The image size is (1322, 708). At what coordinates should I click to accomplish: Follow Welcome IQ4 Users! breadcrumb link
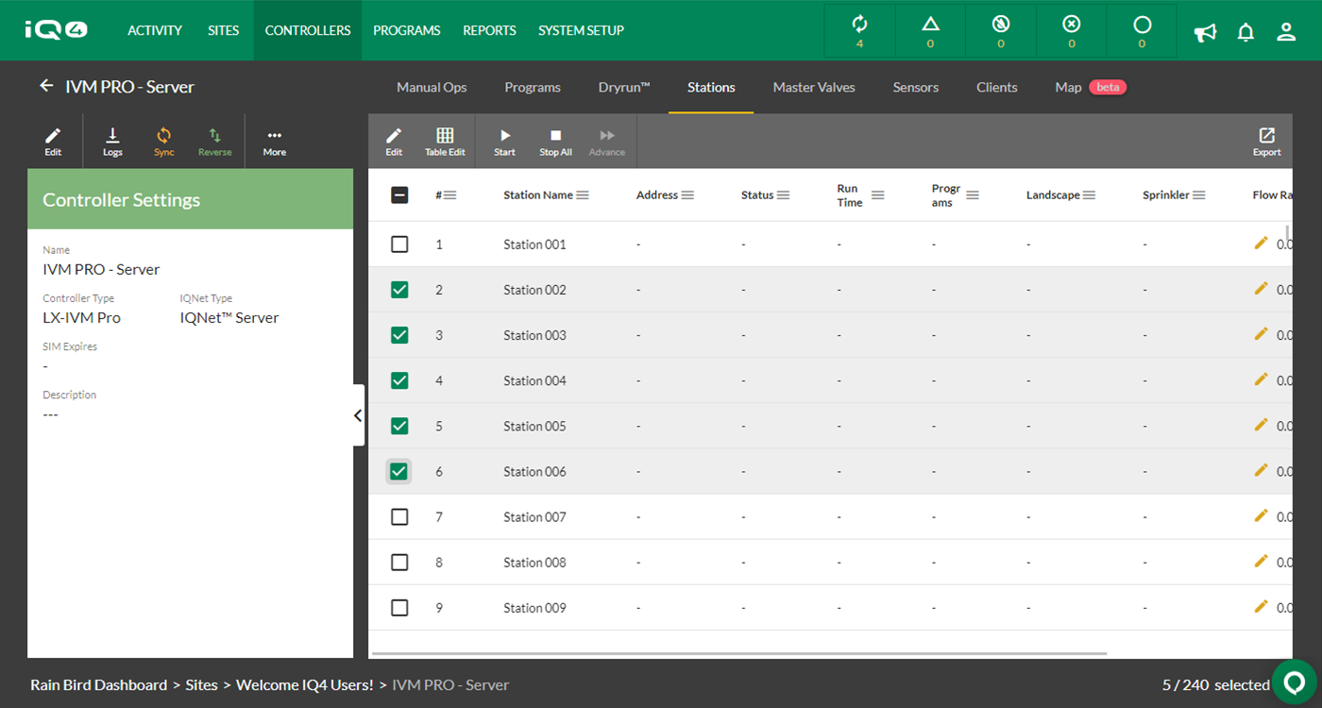pos(305,684)
